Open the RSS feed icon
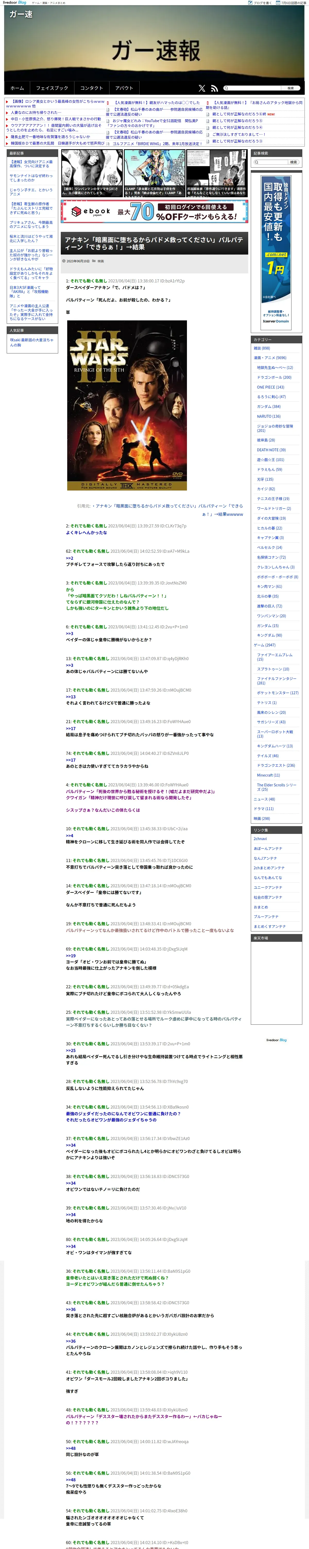The width and height of the screenshot is (309, 1549). pos(215,88)
